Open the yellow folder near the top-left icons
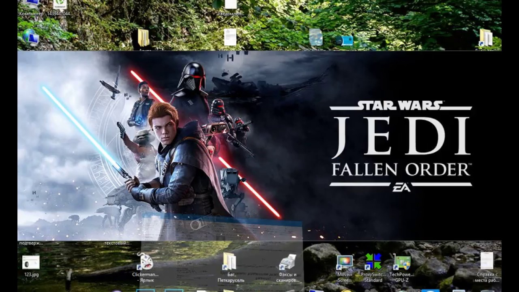The height and width of the screenshot is (292, 519). 144,38
